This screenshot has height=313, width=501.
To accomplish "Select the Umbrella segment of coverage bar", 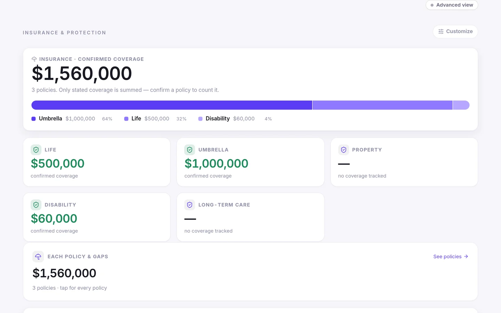I will click(x=172, y=105).
